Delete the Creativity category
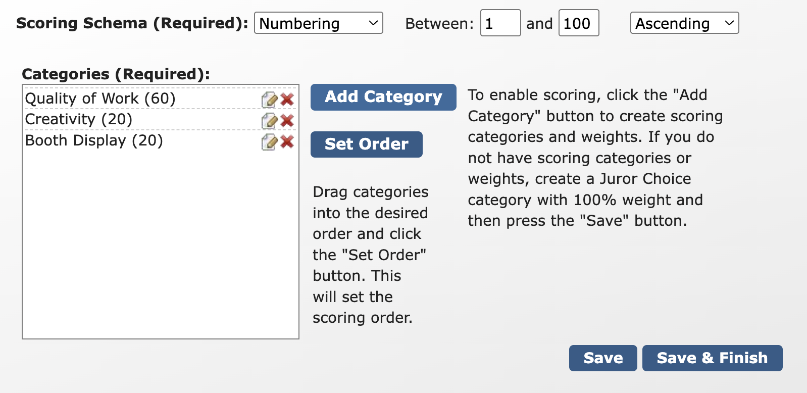The image size is (807, 393). tap(286, 121)
